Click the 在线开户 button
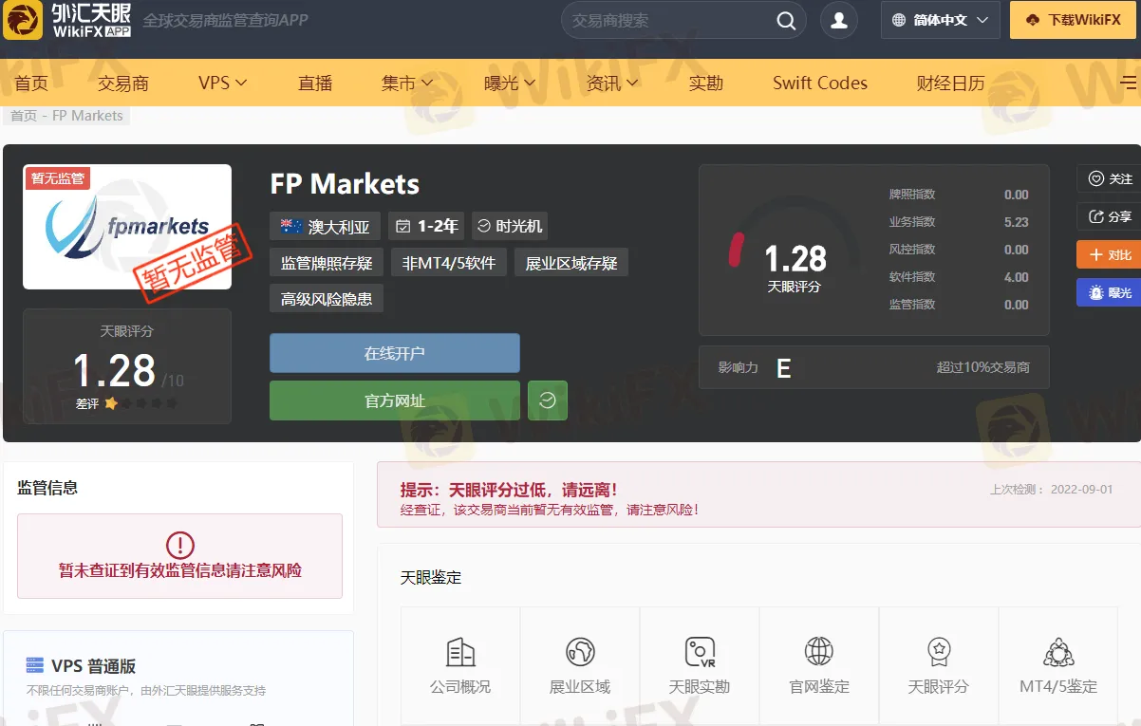Image resolution: width=1141 pixels, height=726 pixels. (395, 353)
